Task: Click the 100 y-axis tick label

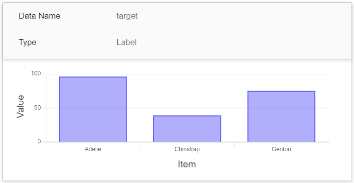Action: coord(36,73)
